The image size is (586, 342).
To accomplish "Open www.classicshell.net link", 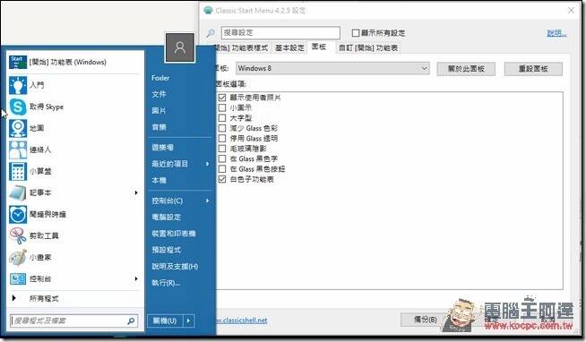I will click(241, 320).
